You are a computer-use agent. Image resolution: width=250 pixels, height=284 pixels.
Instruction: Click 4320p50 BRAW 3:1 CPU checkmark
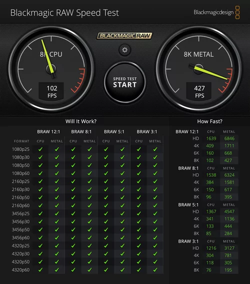pyautogui.click(x=138, y=262)
